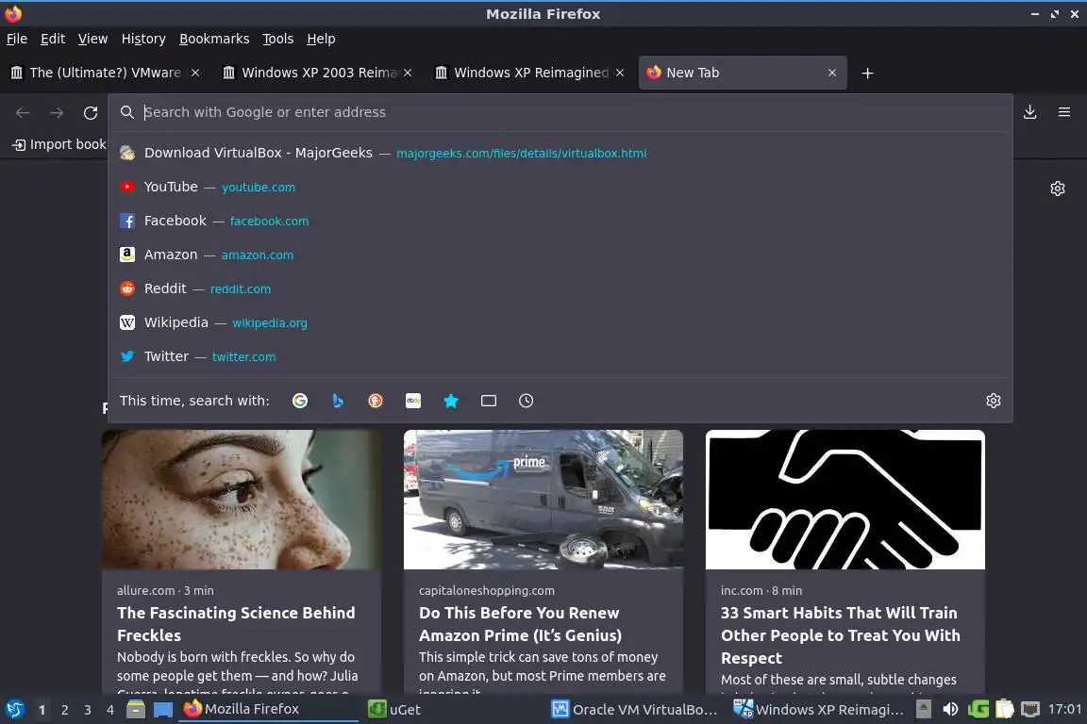Open the Bookmarks menu

(214, 39)
